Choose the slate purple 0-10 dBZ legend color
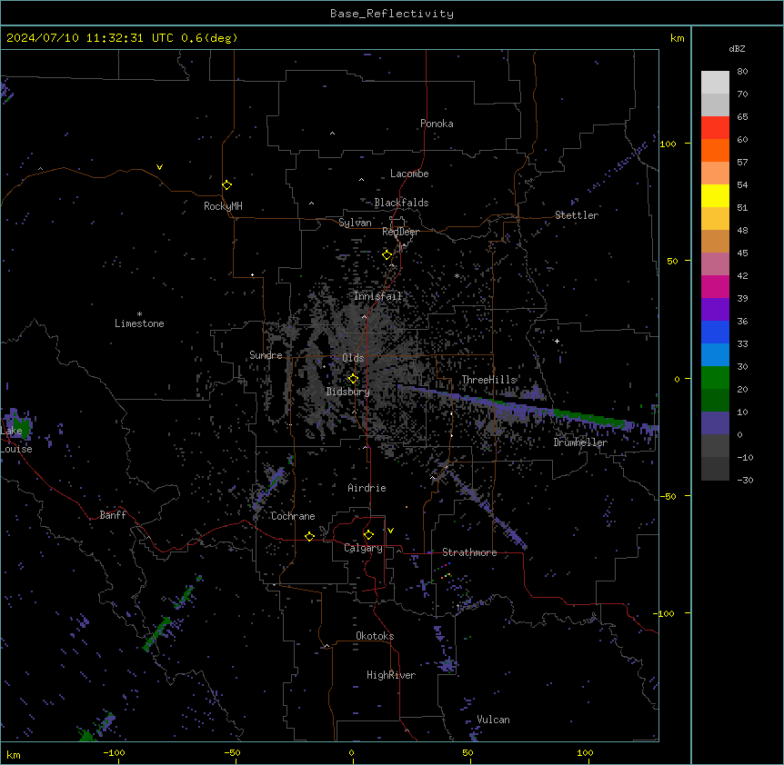Viewport: 784px width, 765px height. (x=715, y=423)
